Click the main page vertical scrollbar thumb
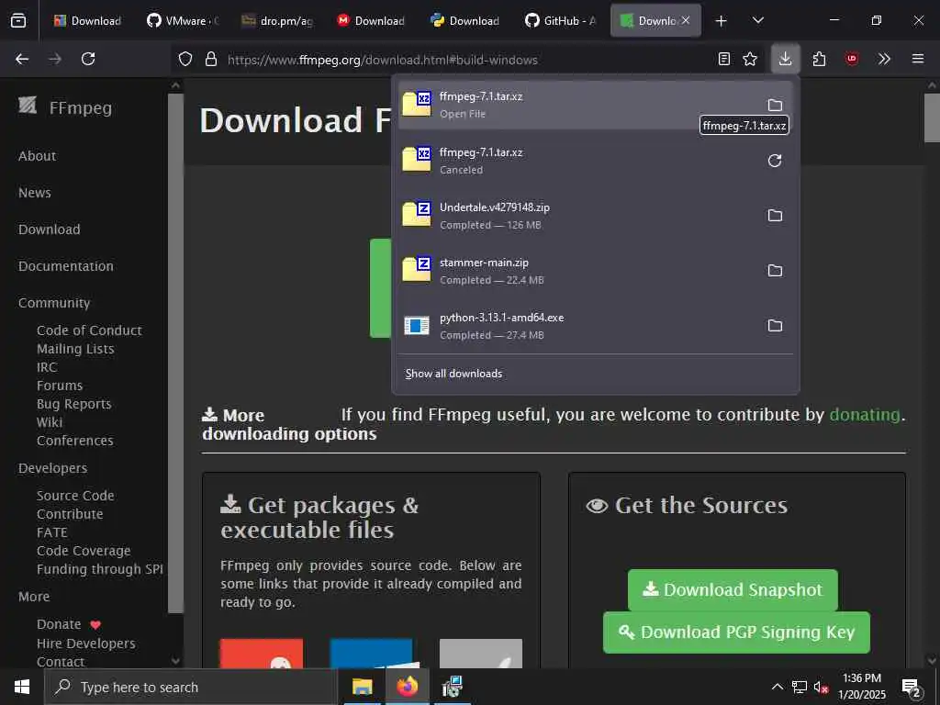Viewport: 940px width, 705px height. click(x=932, y=117)
